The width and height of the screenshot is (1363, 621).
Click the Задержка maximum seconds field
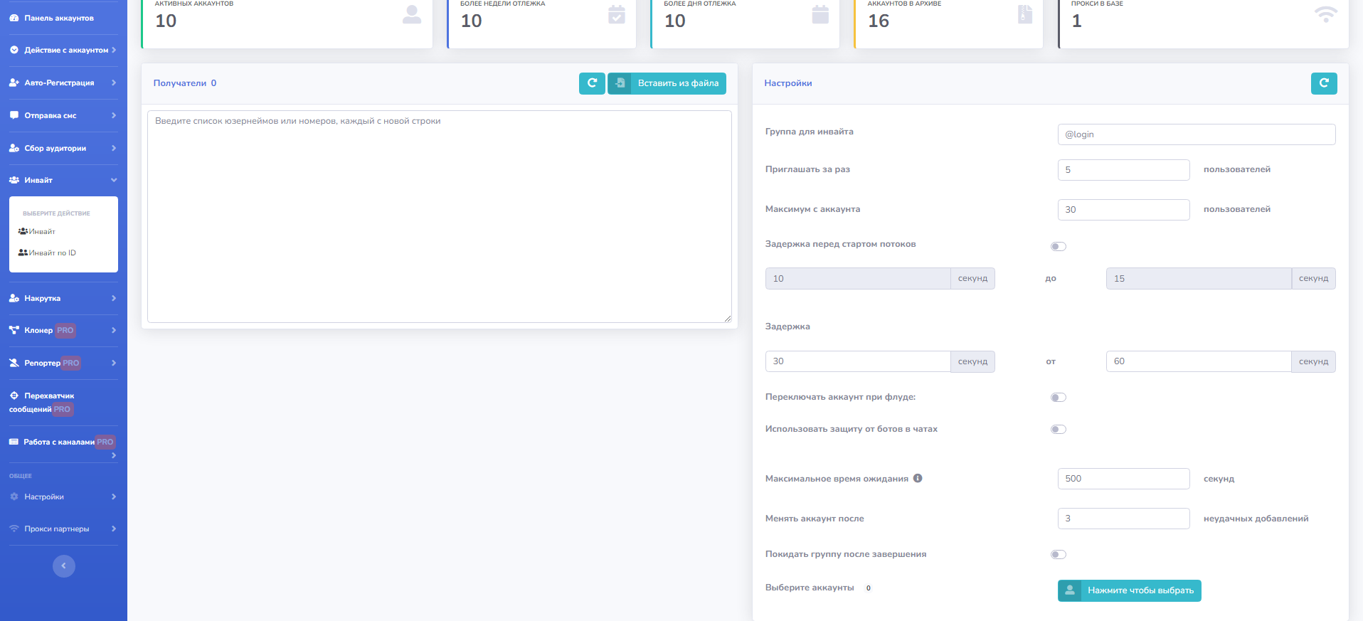click(x=1199, y=361)
